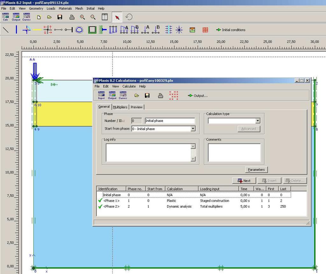
Task: Open Calculate menu in Calculations window
Action: pos(129,86)
